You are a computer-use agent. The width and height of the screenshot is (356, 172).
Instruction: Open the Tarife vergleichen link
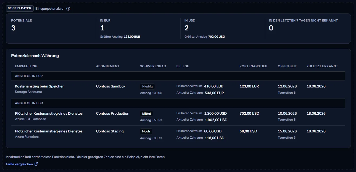(22, 164)
